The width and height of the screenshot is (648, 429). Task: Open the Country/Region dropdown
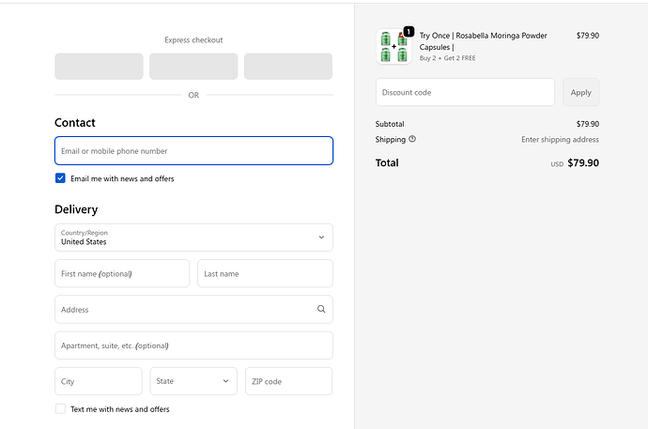click(193, 237)
